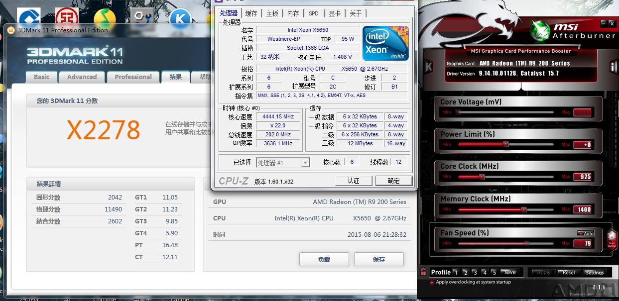
Task: Click the Fan Speed 79 value box
Action: [x=582, y=243]
